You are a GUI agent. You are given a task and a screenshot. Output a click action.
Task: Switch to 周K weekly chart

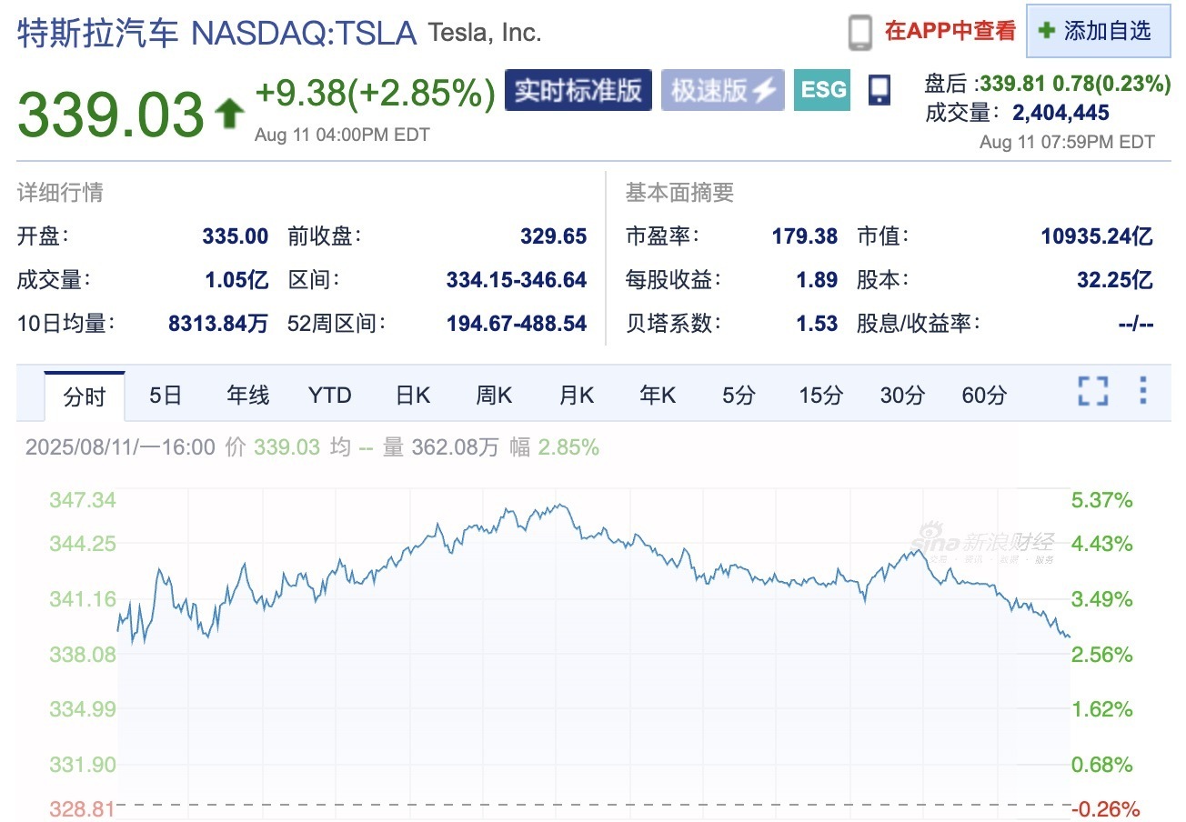494,396
